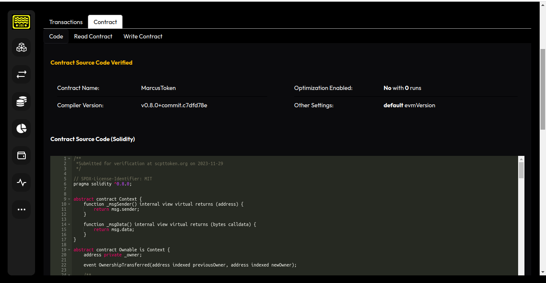Screen dimensions: 546x283
Task: Select the Contract tab
Action: point(105,22)
